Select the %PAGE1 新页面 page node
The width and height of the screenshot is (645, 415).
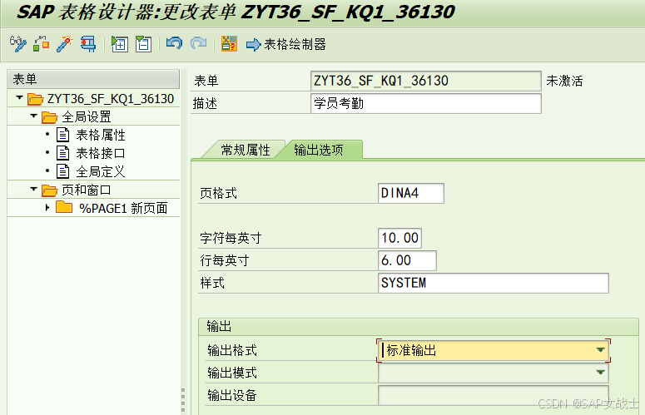click(x=123, y=208)
